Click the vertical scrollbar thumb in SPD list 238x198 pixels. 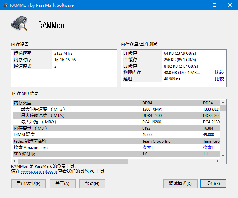click(x=223, y=108)
